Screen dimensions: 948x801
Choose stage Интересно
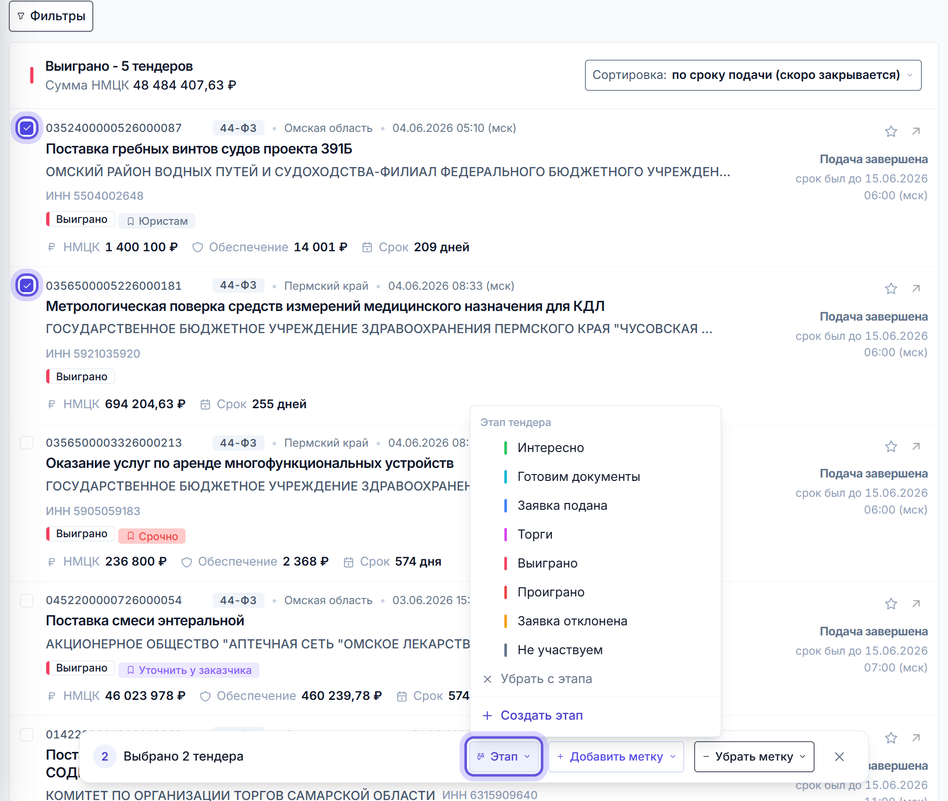(595, 448)
